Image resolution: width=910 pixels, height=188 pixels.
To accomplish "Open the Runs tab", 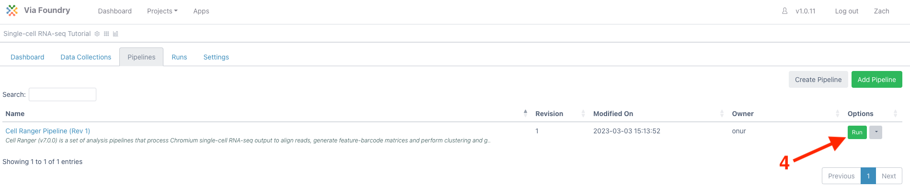I will pyautogui.click(x=179, y=57).
